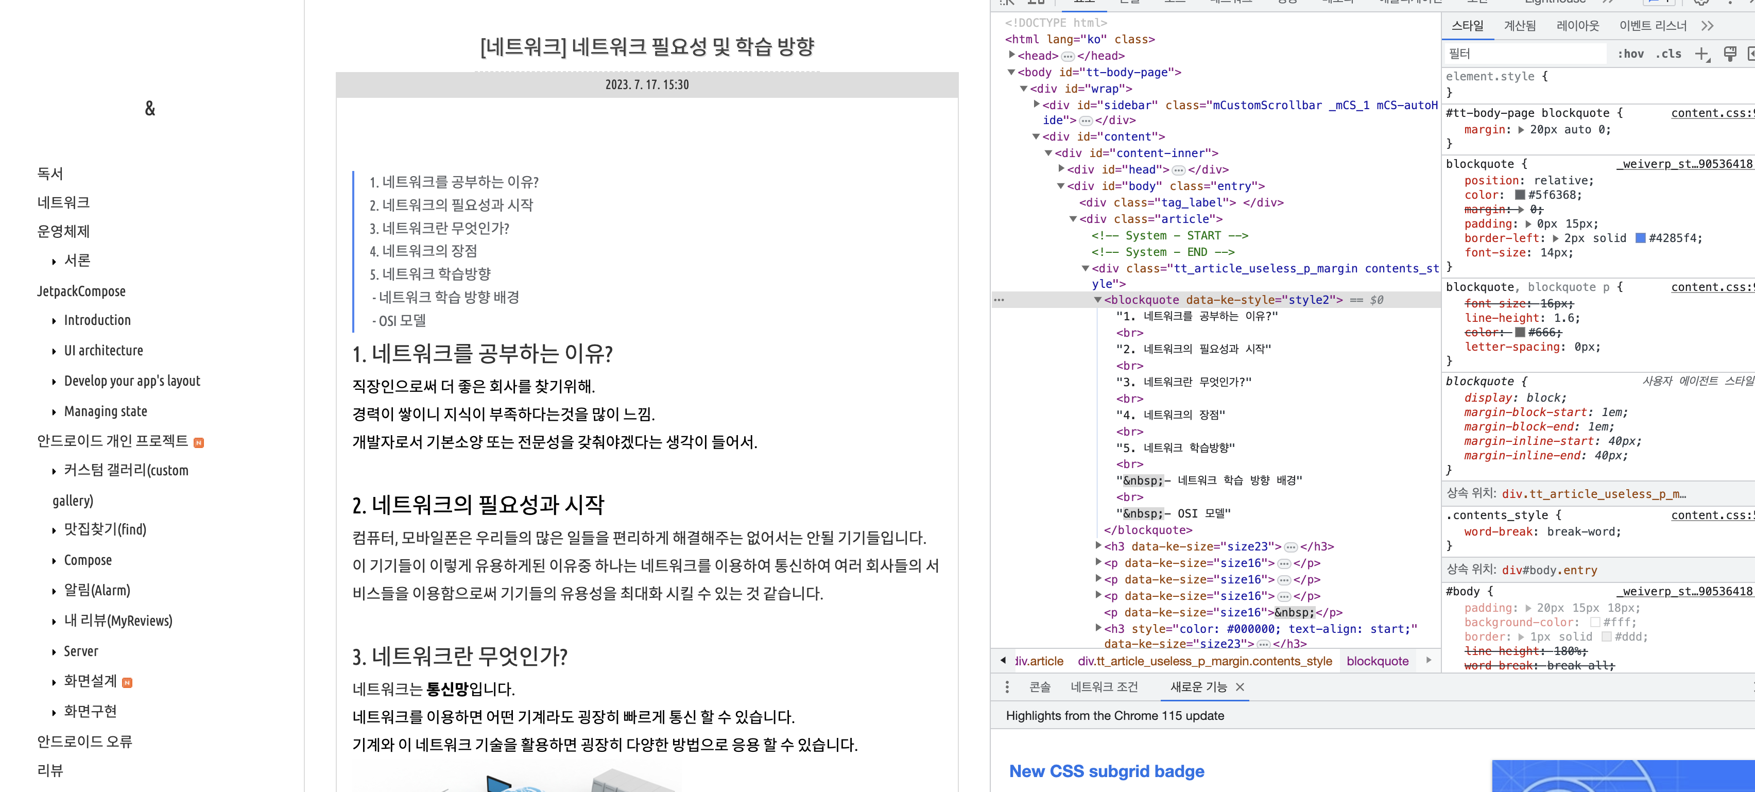Open the line actions ellipsis for the blockquote

(999, 300)
